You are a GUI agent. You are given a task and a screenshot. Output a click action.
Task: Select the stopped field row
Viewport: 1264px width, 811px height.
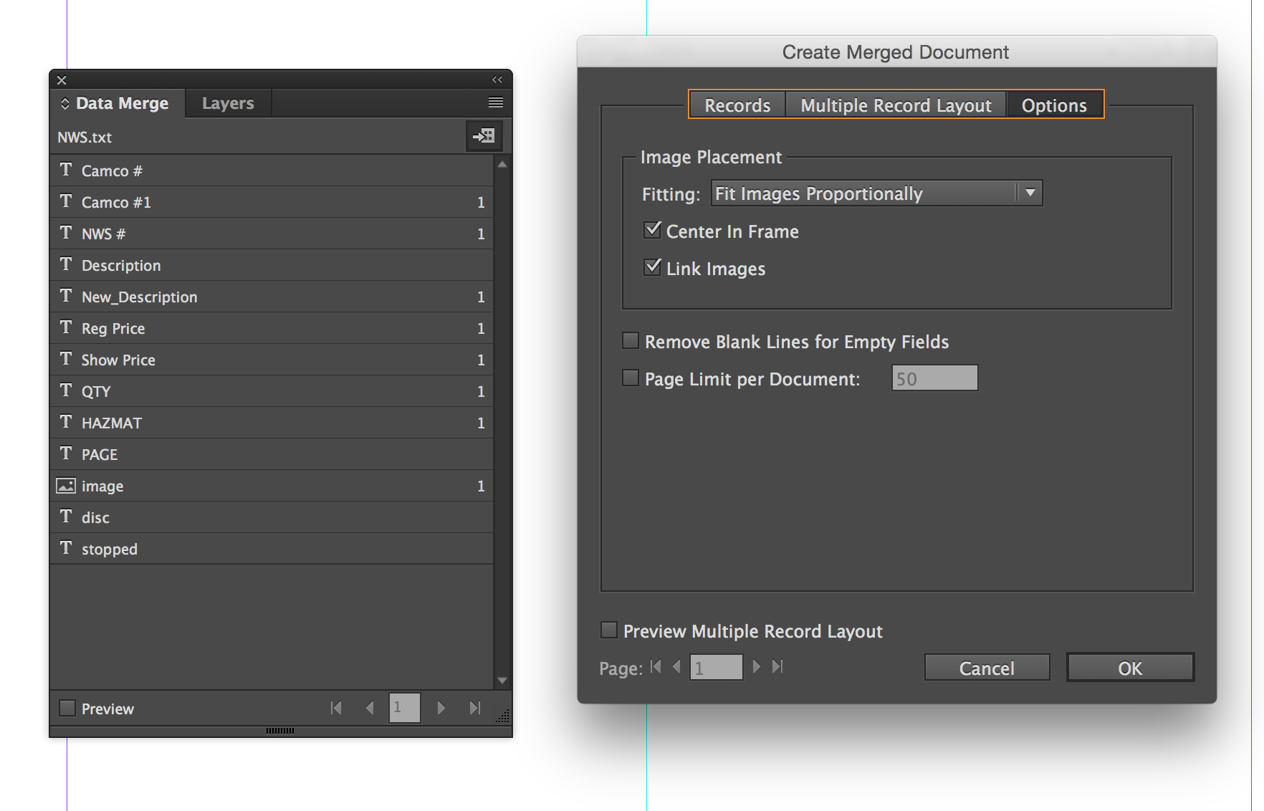tap(272, 549)
